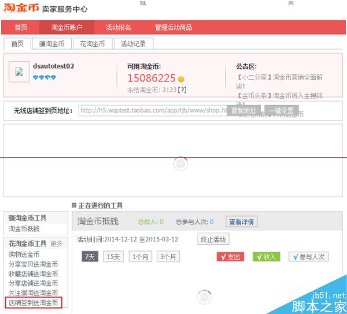Open 分享宝贝送淘金币 tool
Image resolution: width=347 pixels, height=314 pixels.
point(33,264)
